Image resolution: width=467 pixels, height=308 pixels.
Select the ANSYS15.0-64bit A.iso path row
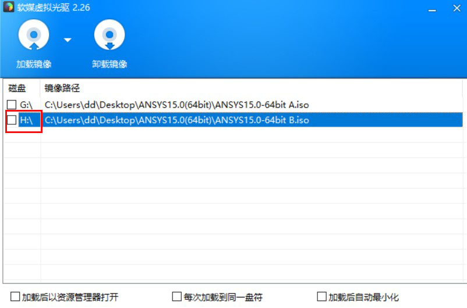176,105
